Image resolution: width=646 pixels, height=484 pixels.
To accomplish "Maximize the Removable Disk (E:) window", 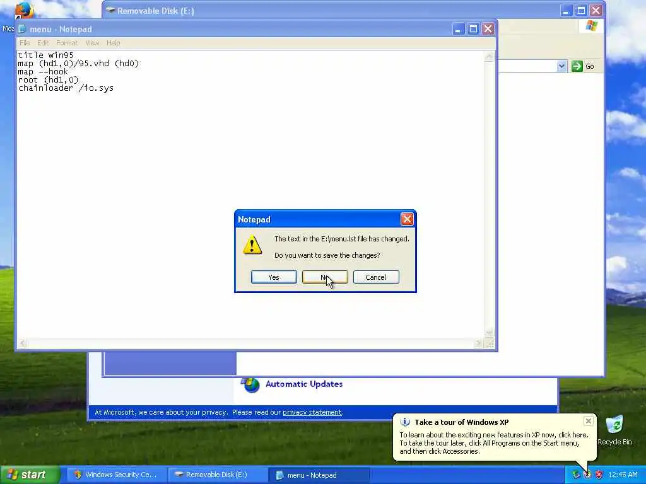I will pos(581,10).
